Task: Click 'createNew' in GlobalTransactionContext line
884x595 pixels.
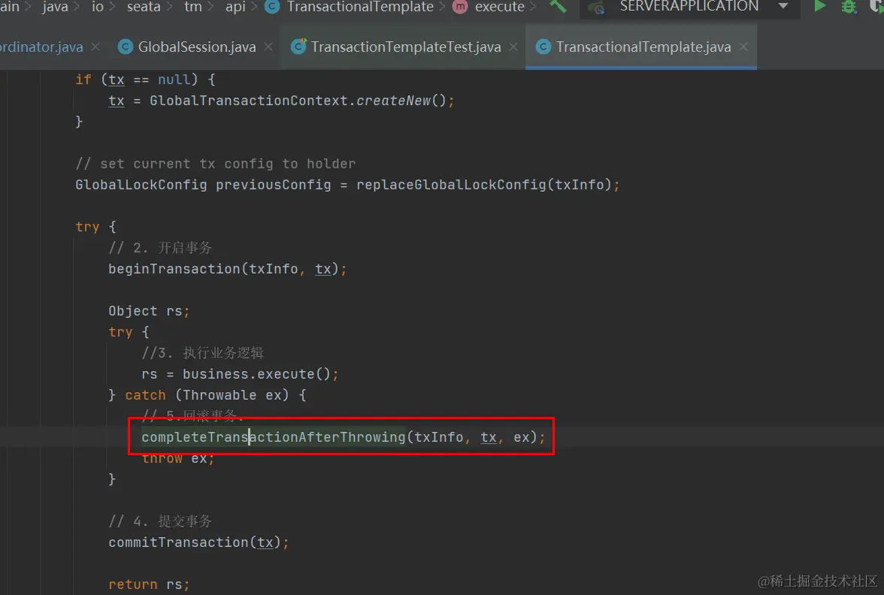Action: pos(394,101)
